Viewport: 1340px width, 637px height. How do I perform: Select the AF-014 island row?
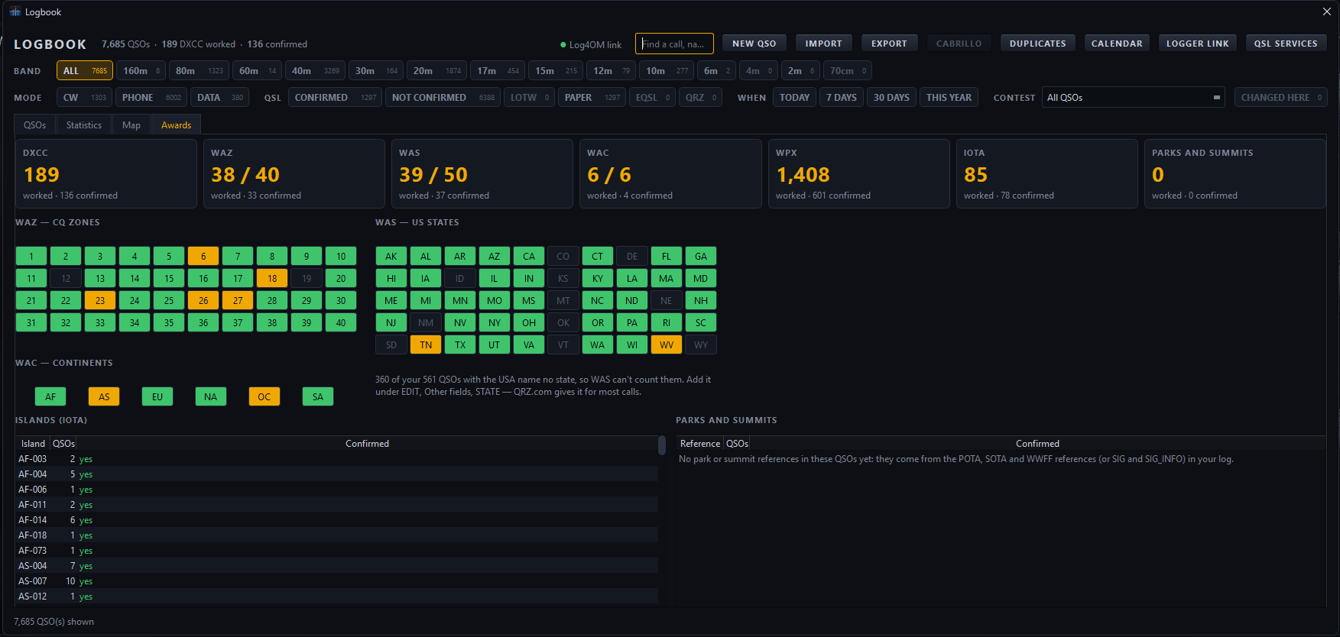(336, 520)
